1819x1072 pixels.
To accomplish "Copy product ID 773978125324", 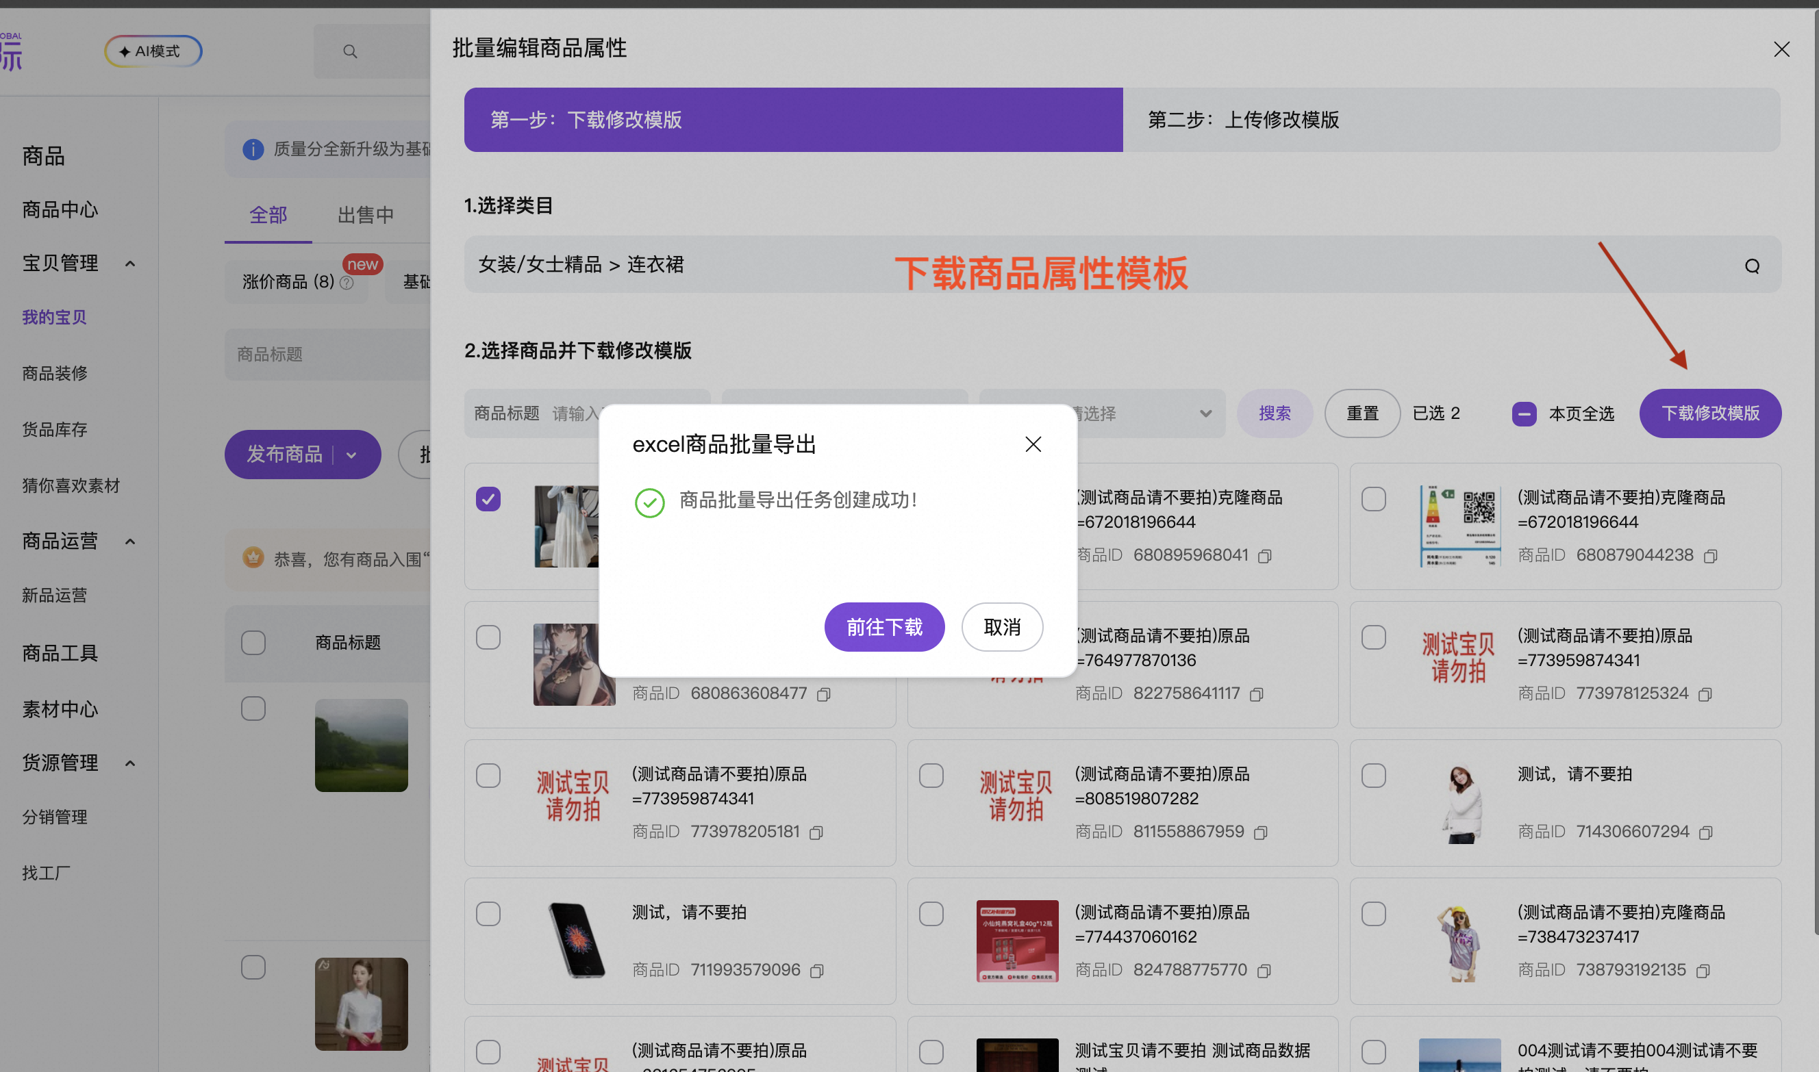I will pos(1705,694).
